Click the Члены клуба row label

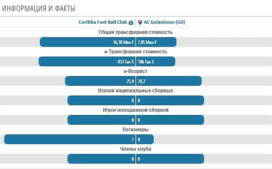(x=136, y=149)
